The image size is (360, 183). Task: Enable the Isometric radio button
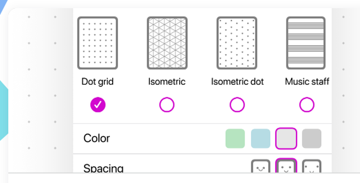167,105
